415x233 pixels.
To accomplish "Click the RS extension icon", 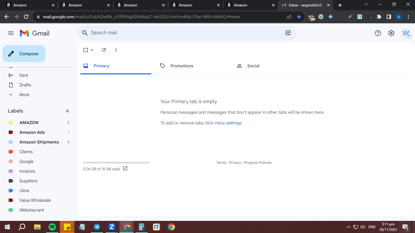I will click(x=369, y=17).
